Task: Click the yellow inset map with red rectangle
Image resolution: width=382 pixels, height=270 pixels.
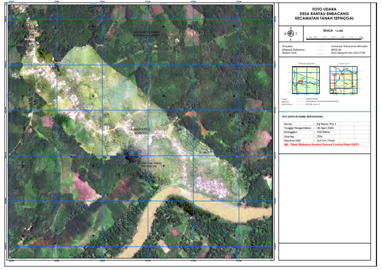Action: point(344,80)
